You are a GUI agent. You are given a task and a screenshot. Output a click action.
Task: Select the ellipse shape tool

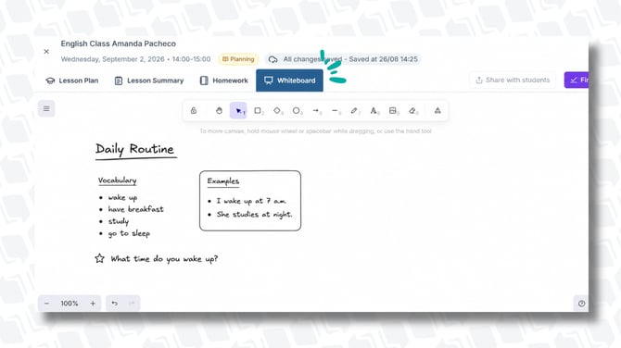(x=297, y=111)
